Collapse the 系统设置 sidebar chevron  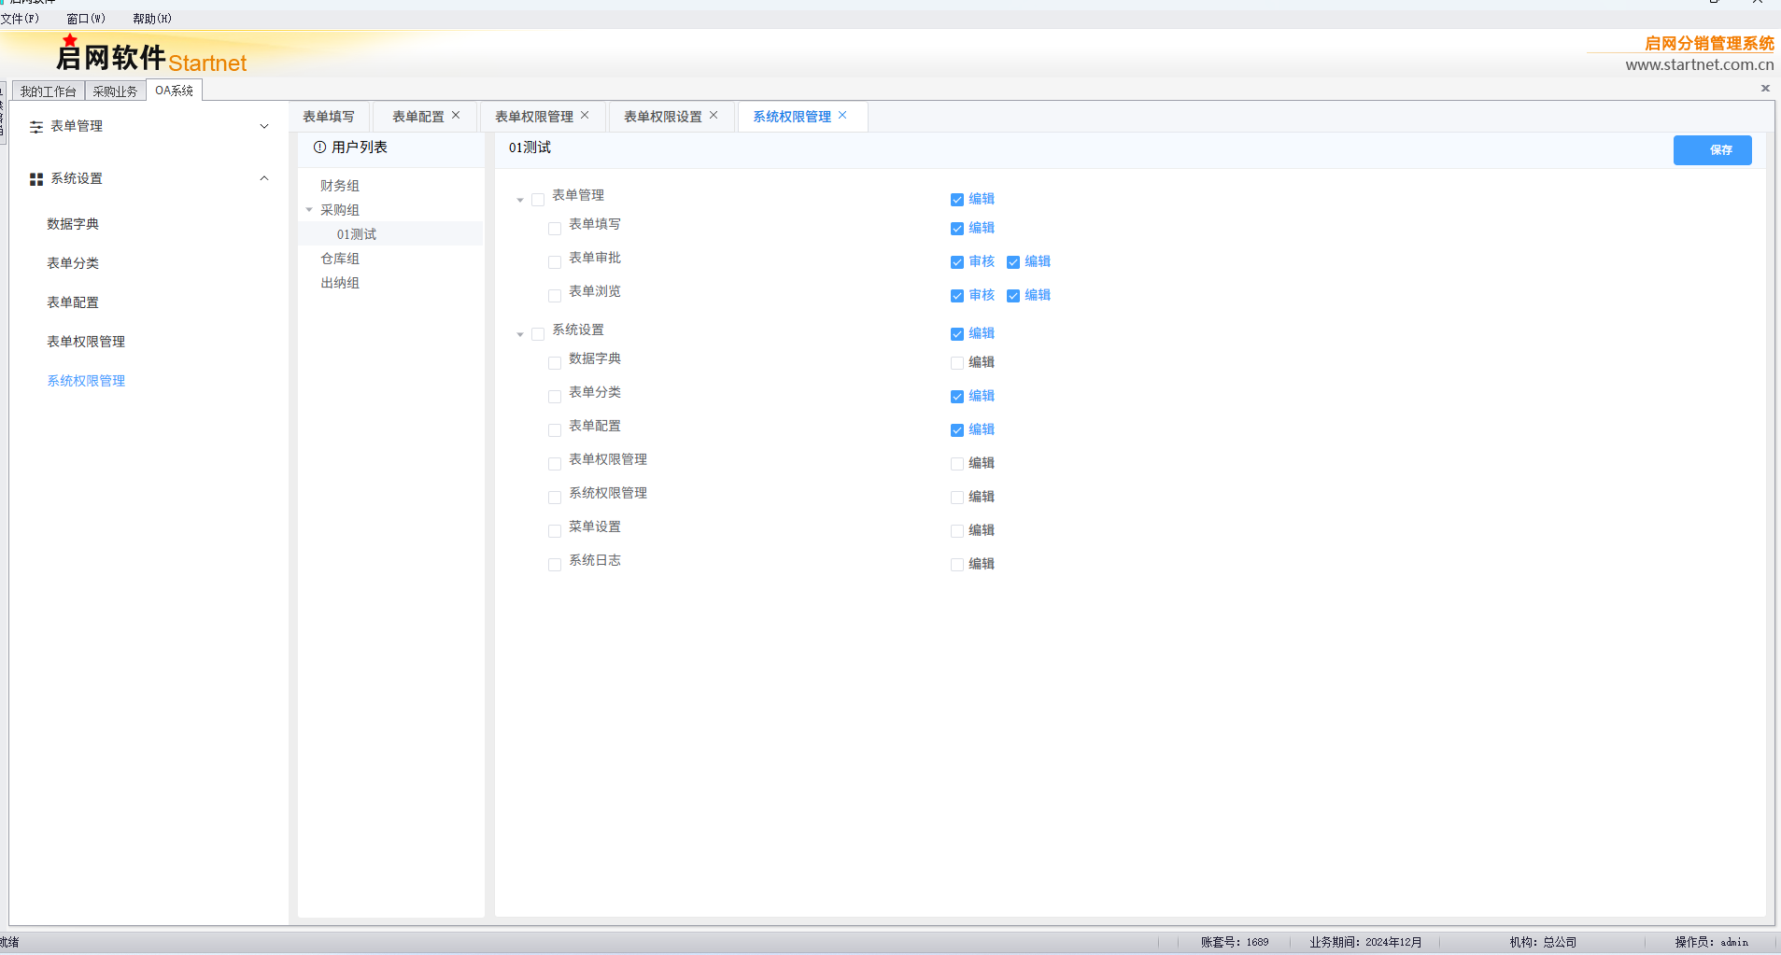coord(264,178)
